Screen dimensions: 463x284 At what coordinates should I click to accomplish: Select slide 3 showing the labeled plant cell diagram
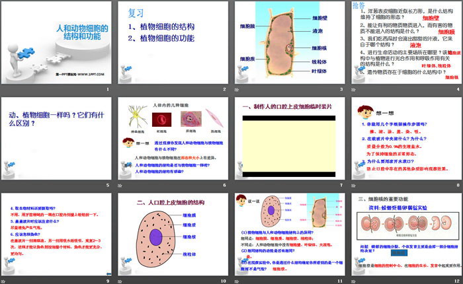click(290, 42)
